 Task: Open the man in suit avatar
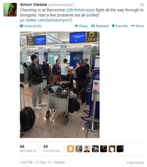pyautogui.click(x=87, y=149)
